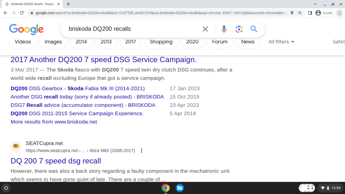Click the SEATCupra.net site name
Viewport: 345px width, 194px height.
pyautogui.click(x=44, y=143)
